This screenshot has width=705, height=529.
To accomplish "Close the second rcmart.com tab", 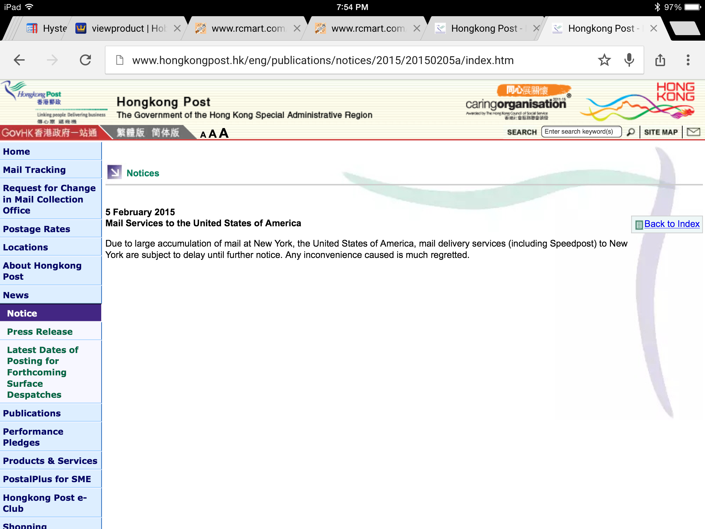I will point(417,28).
